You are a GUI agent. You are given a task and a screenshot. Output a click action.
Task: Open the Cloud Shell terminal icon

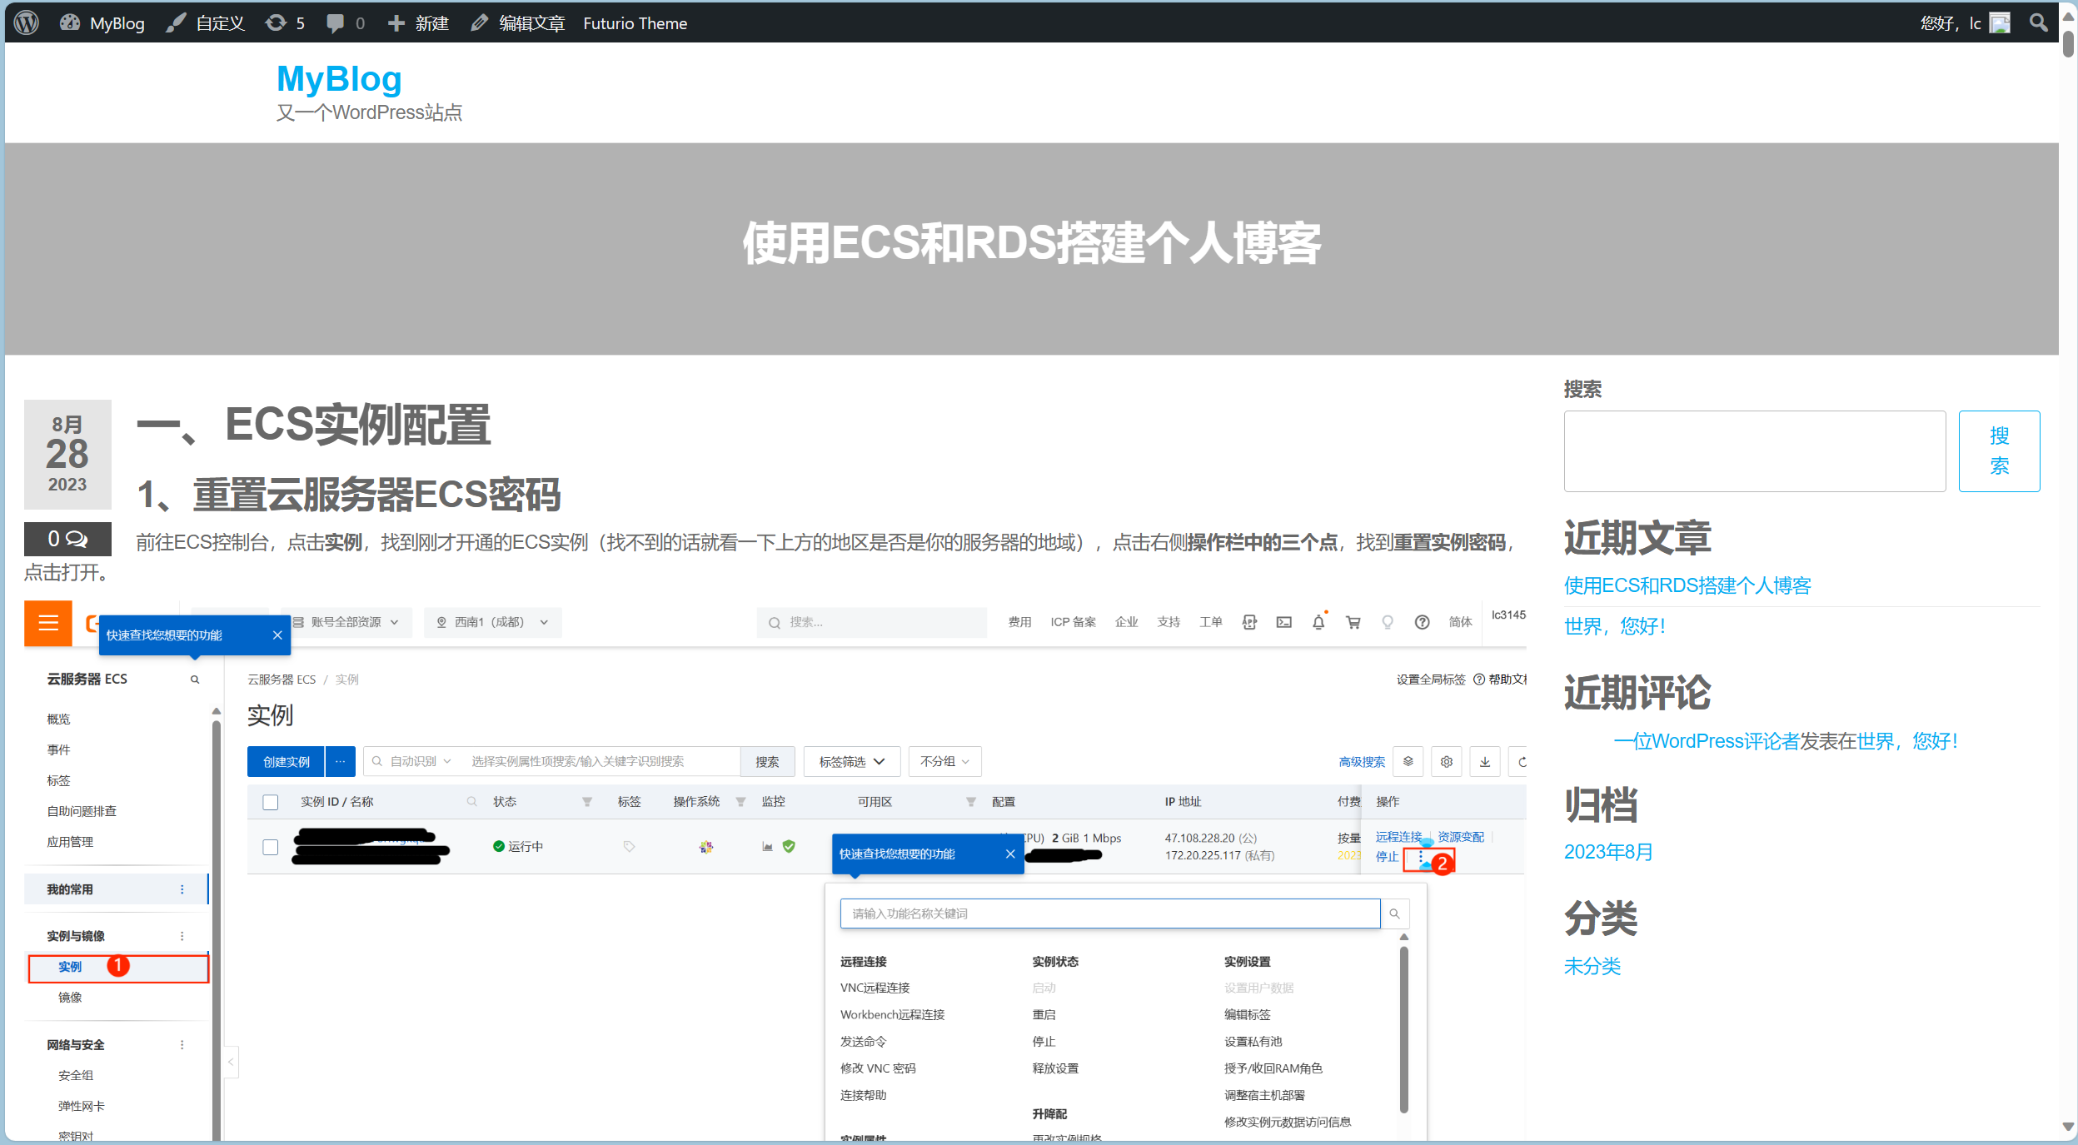click(1283, 622)
